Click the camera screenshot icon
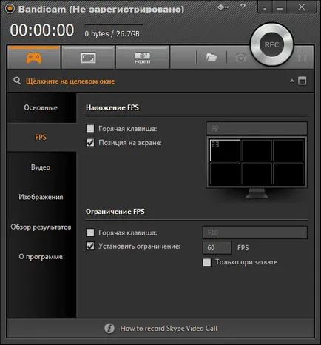 point(240,58)
